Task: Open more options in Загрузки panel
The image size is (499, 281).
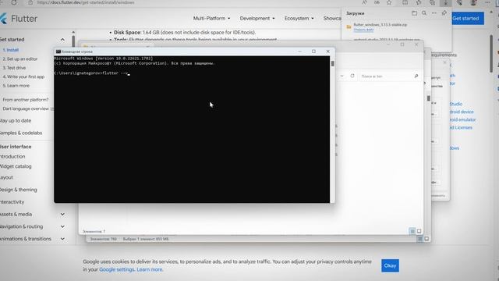Action: coord(434,13)
